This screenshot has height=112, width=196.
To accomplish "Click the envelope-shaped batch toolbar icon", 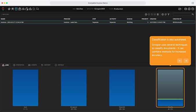I will tap(155, 15).
